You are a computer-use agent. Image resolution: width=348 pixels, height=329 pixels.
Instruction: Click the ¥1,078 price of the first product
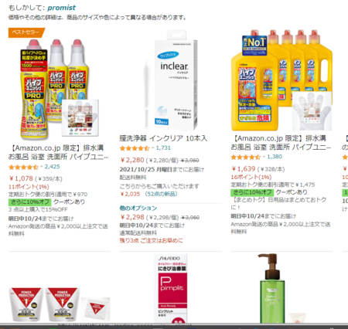pyautogui.click(x=21, y=178)
